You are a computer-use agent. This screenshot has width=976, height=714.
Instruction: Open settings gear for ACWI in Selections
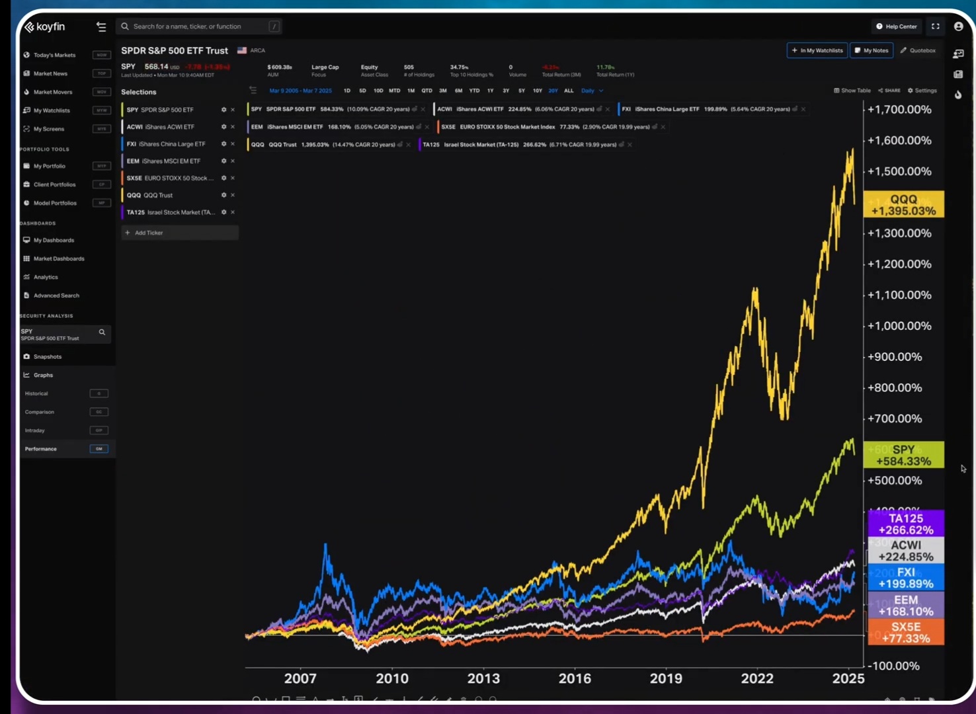coord(224,127)
